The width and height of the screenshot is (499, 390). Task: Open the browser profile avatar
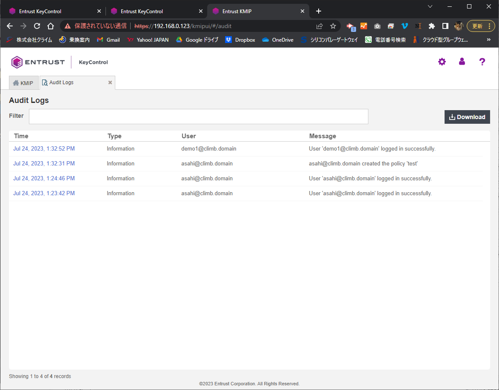(x=459, y=26)
